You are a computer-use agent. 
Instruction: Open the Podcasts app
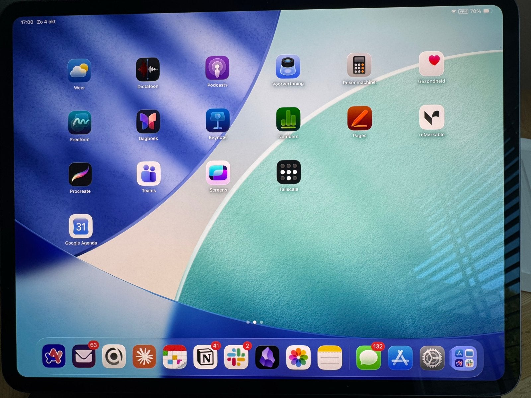tap(217, 68)
